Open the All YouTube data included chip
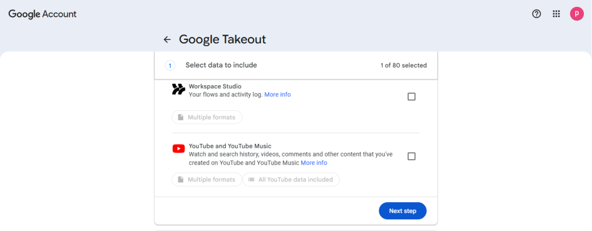This screenshot has width=592, height=231. pyautogui.click(x=291, y=180)
